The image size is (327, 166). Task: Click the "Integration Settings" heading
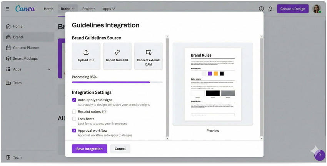tap(92, 92)
